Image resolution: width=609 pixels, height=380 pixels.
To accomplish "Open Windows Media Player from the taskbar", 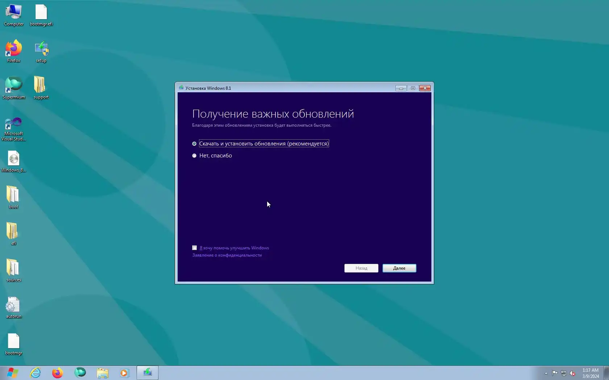I will click(x=124, y=373).
